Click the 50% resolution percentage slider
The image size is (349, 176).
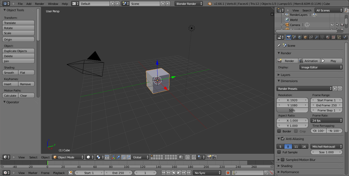[x=292, y=110]
